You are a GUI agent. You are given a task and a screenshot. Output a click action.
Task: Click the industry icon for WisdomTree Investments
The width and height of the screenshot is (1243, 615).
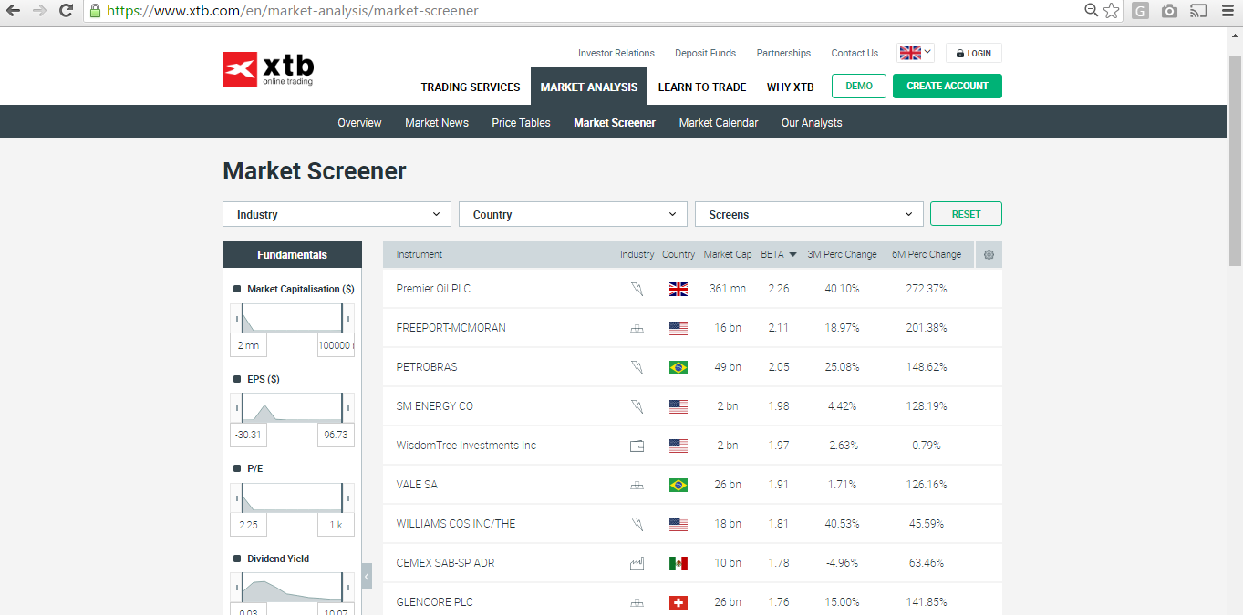pyautogui.click(x=637, y=446)
